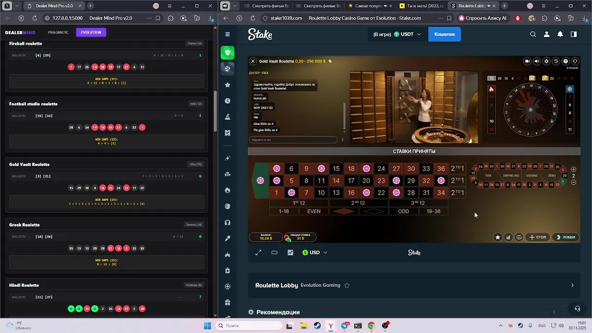The image size is (592, 333).
Task: Place bet on ODD
Action: (404, 211)
